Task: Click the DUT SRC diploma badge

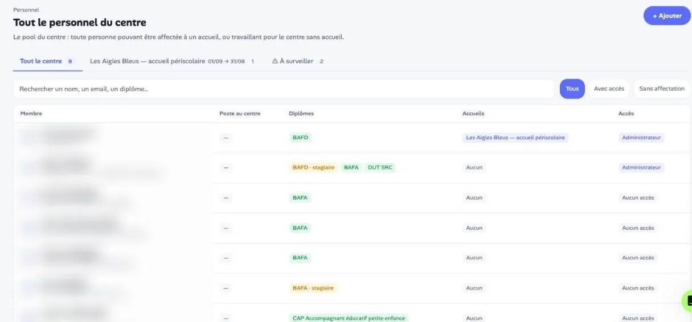Action: (380, 168)
